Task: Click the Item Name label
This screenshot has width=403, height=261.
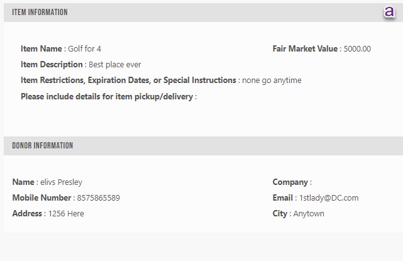Action: tap(41, 48)
